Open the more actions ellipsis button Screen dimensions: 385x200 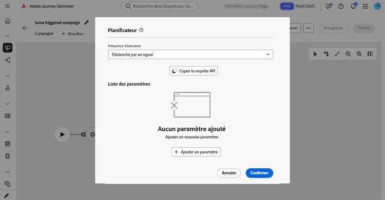click(309, 28)
